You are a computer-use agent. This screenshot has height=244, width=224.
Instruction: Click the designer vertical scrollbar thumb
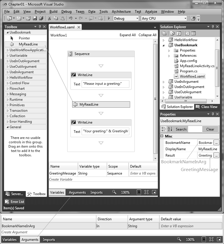155,99
